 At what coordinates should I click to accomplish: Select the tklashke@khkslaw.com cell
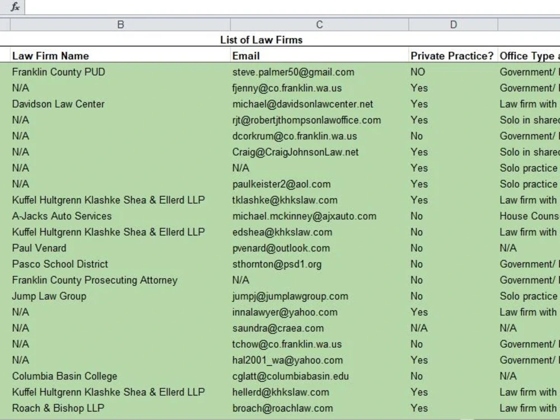click(x=319, y=200)
